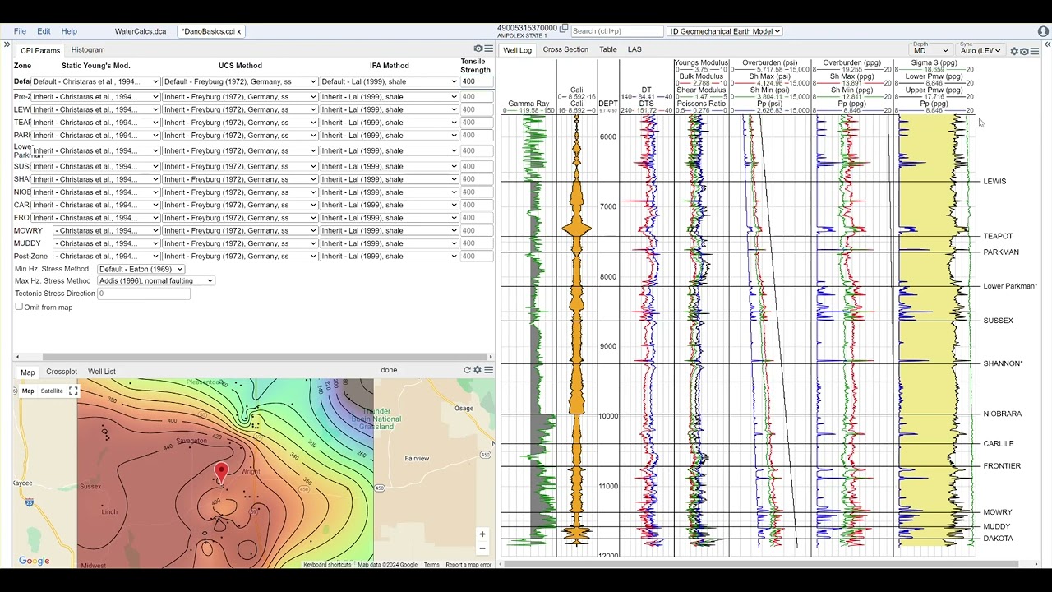Click the well log horizontal scrollbar

[760, 563]
